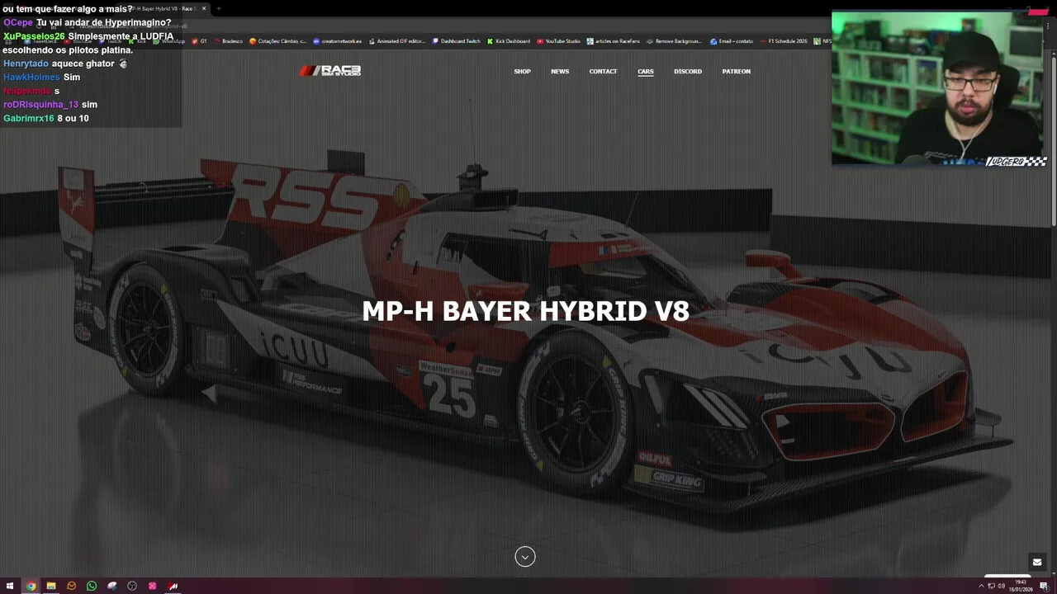Open the network tray icon
The image size is (1057, 594).
(991, 586)
